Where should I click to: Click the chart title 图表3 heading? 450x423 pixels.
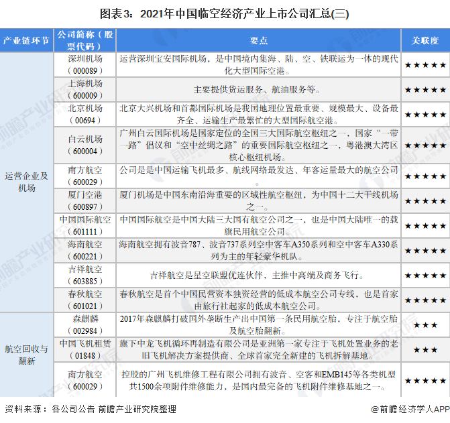[225, 13]
